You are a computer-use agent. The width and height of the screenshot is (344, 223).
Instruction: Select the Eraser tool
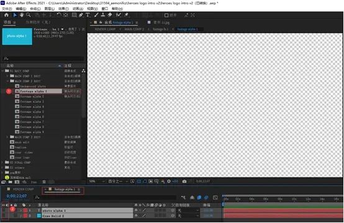110,15
